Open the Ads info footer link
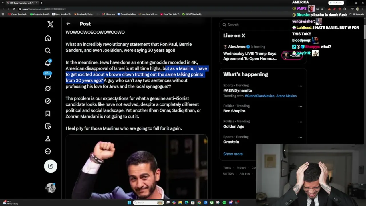The width and height of the screenshot is (366, 206). pyautogui.click(x=245, y=174)
